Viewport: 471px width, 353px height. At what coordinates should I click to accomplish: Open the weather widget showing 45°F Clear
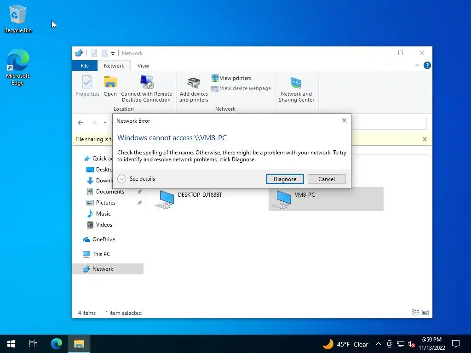point(345,344)
